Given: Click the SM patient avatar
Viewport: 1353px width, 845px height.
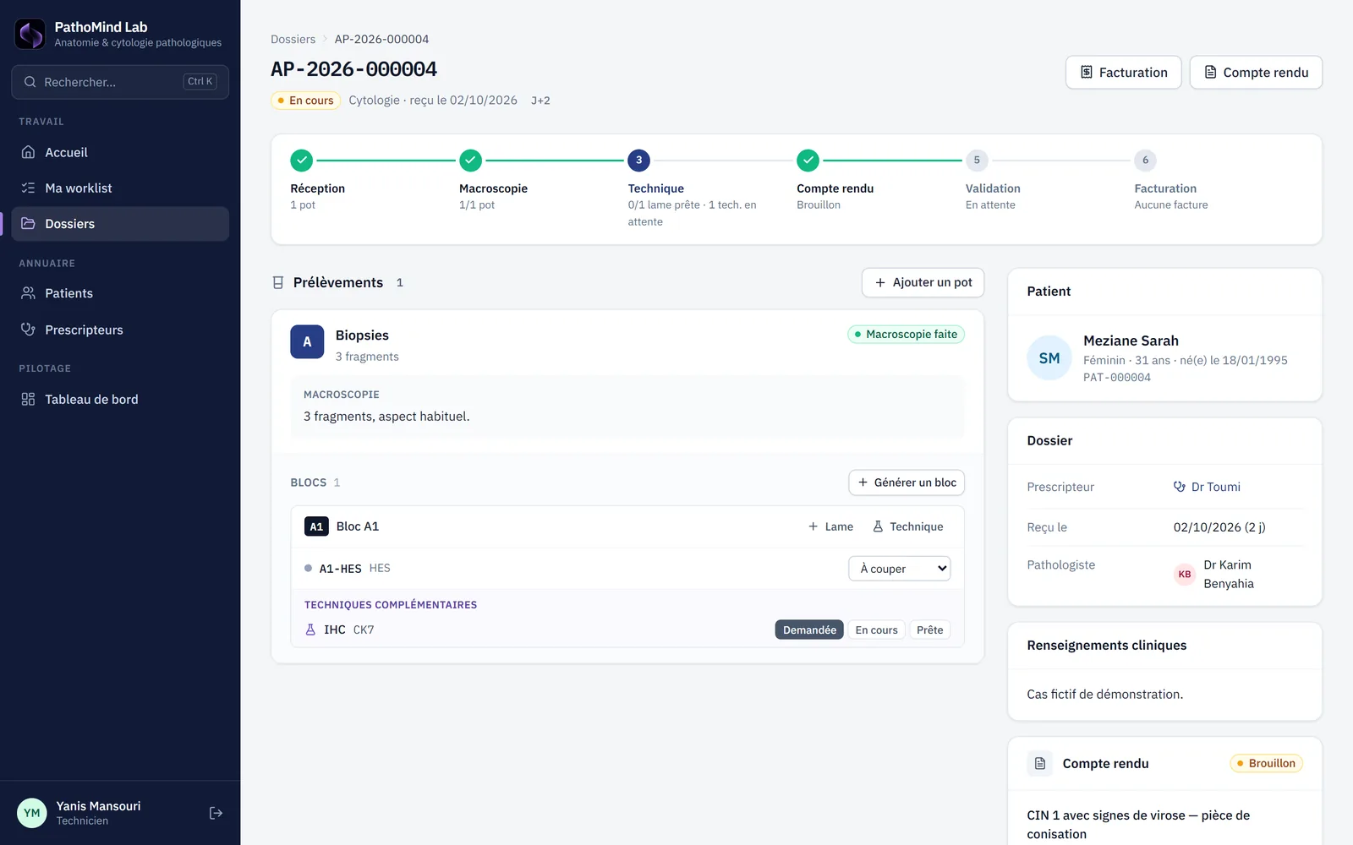Looking at the screenshot, I should tap(1049, 358).
